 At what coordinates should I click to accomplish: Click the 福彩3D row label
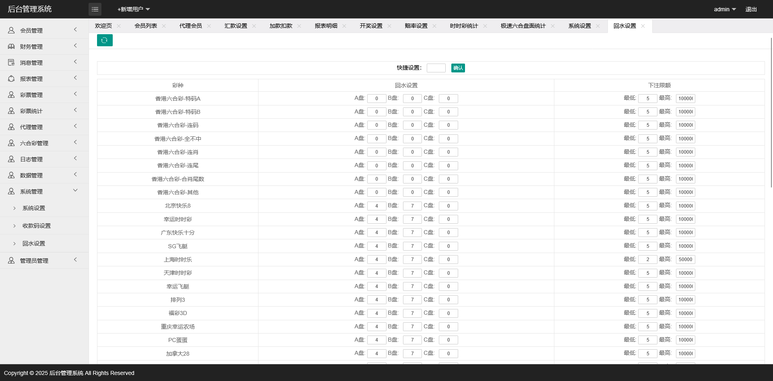[178, 313]
